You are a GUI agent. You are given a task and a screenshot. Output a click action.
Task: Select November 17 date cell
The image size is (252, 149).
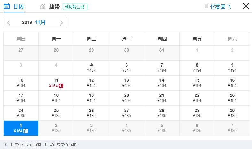point(21,98)
